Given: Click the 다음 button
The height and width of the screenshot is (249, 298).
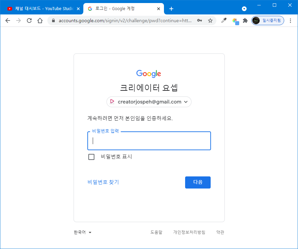Looking at the screenshot, I should point(198,182).
